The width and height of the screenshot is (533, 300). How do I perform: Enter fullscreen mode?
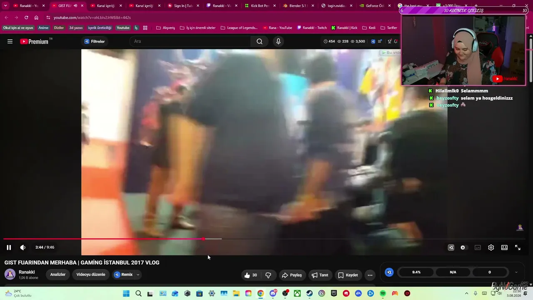pyautogui.click(x=518, y=247)
